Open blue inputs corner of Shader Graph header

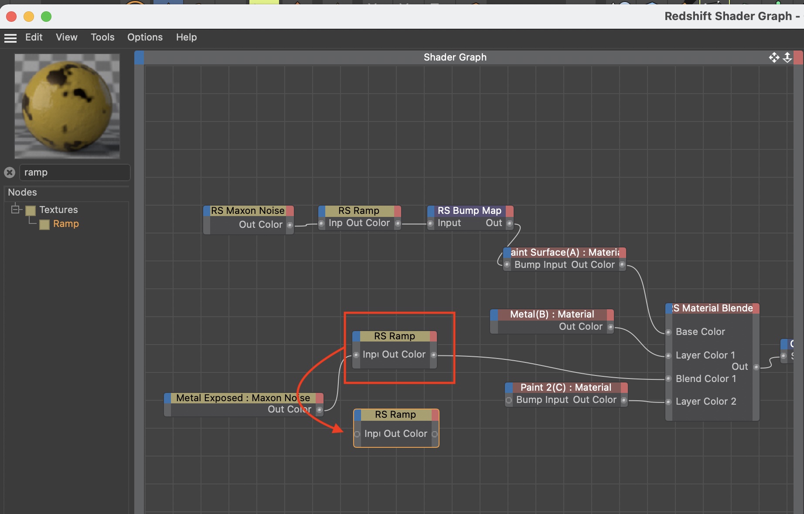tap(139, 57)
